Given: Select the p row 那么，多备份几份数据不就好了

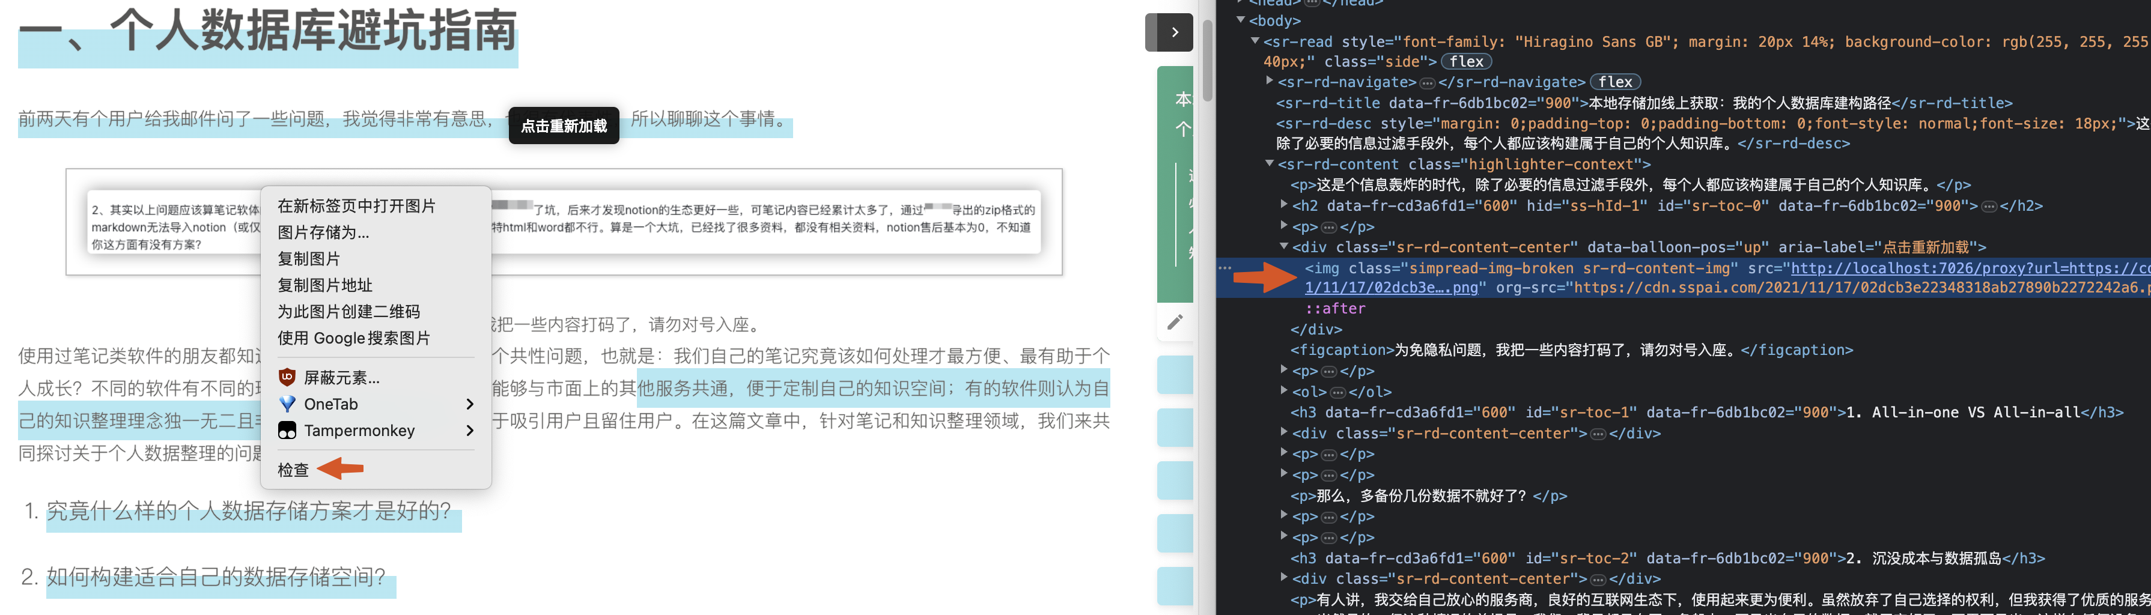Looking at the screenshot, I should pos(1429,495).
